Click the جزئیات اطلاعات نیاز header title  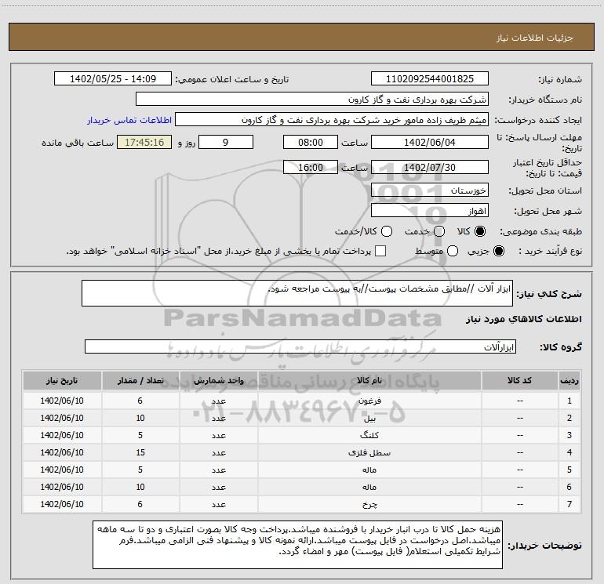[535, 38]
